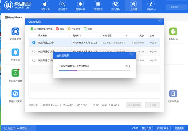Select radio for the 2018-09-26 backup

click(x=34, y=51)
